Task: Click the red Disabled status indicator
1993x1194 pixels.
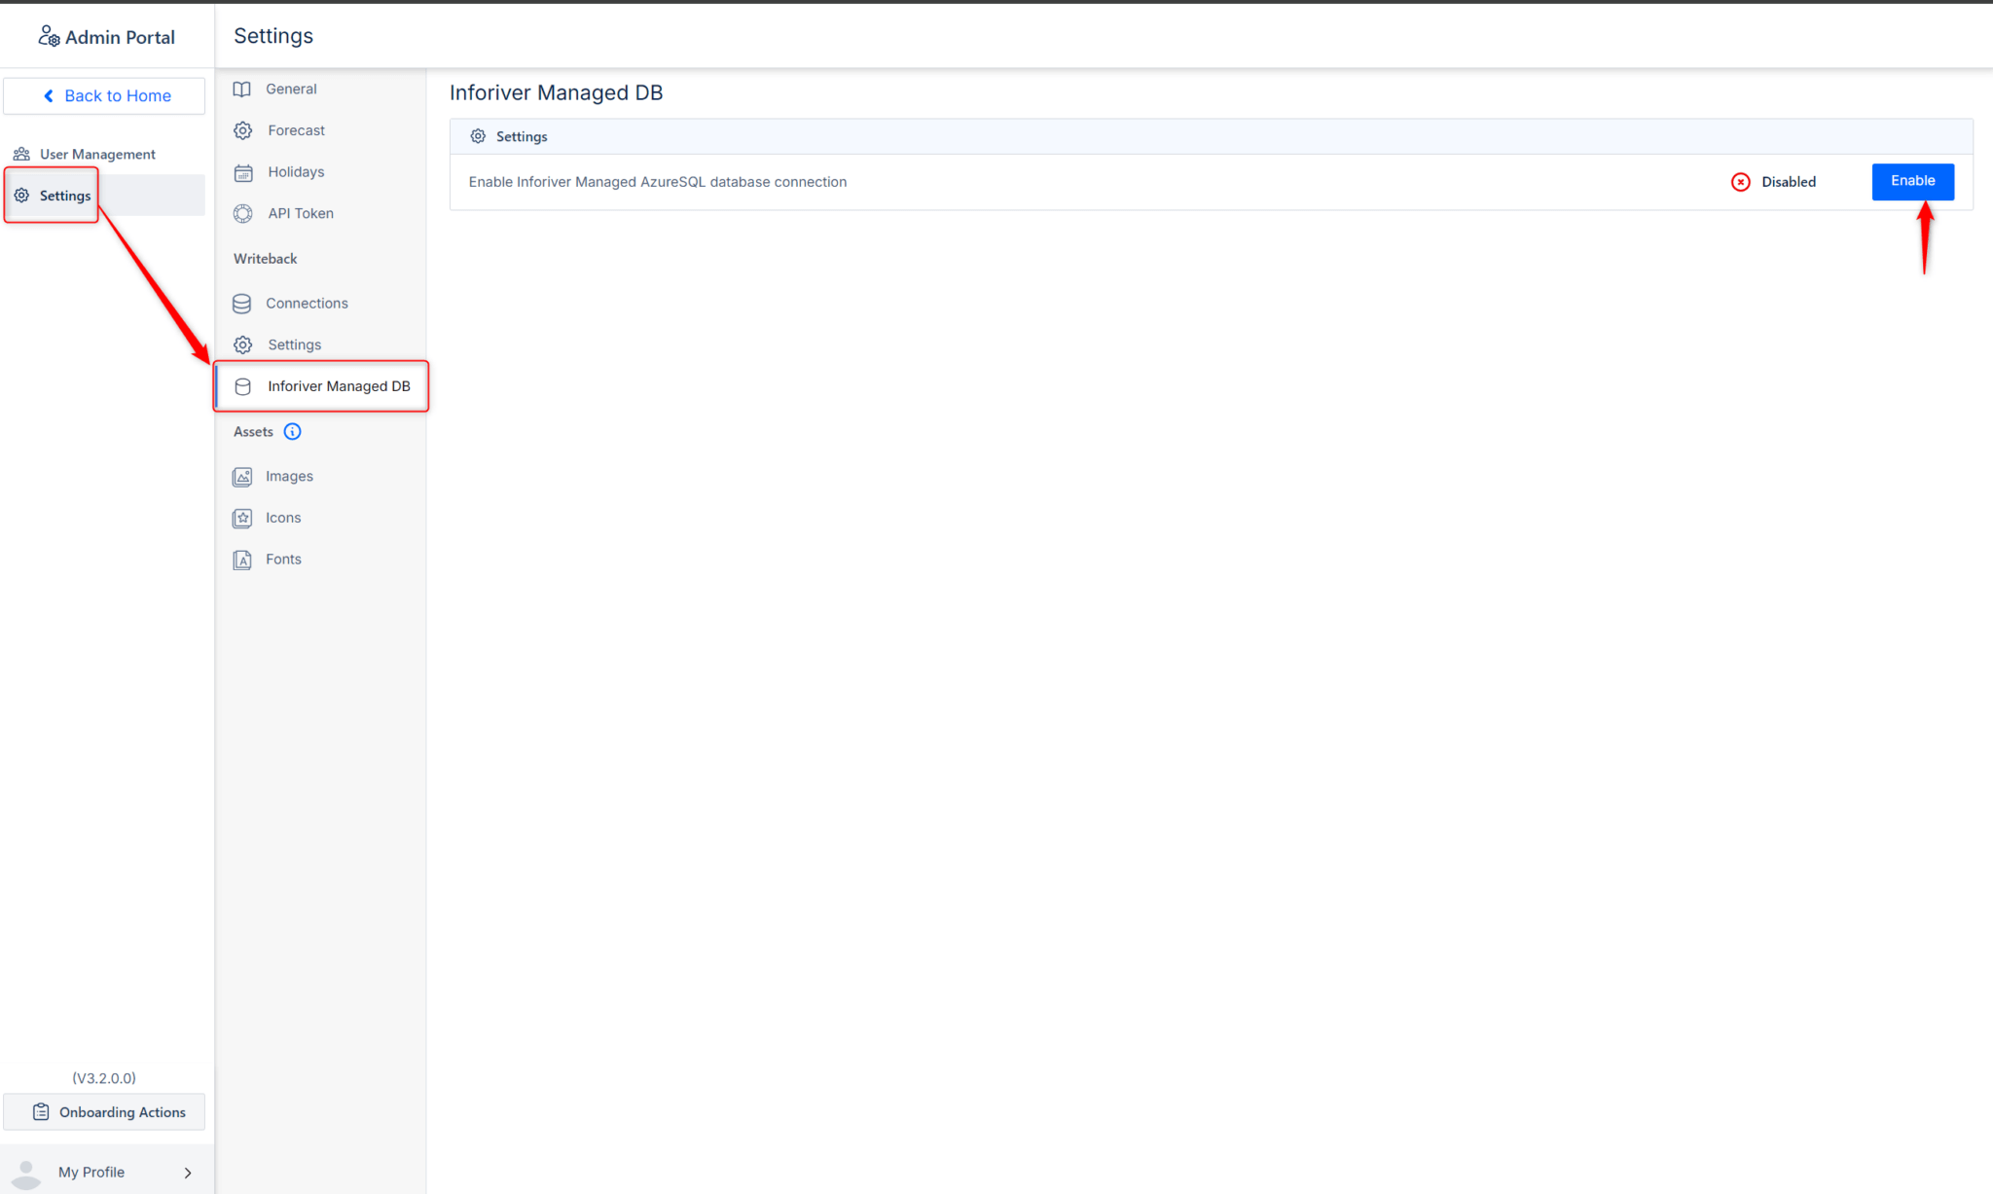Action: click(x=1740, y=182)
